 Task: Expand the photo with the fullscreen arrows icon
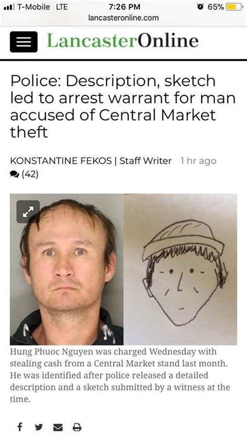(x=28, y=212)
